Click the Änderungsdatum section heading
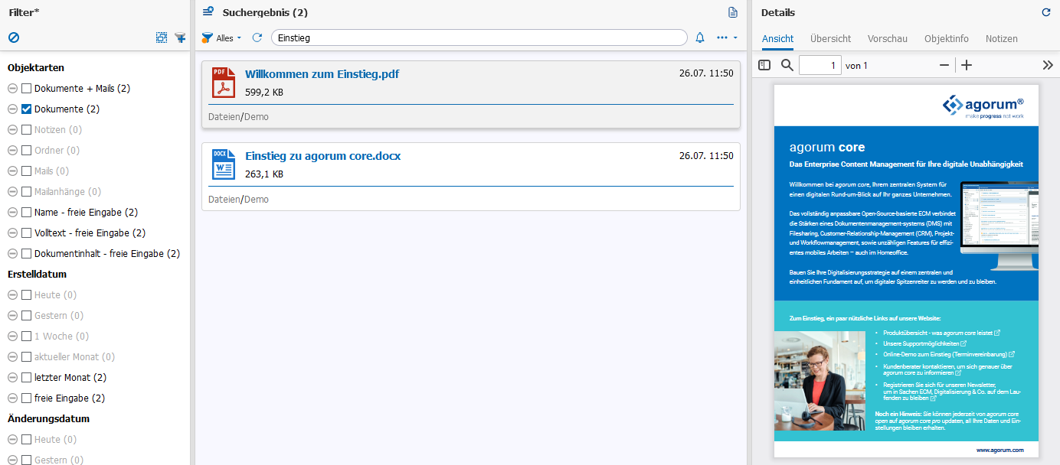Screen dimensions: 1060x465 (48, 419)
